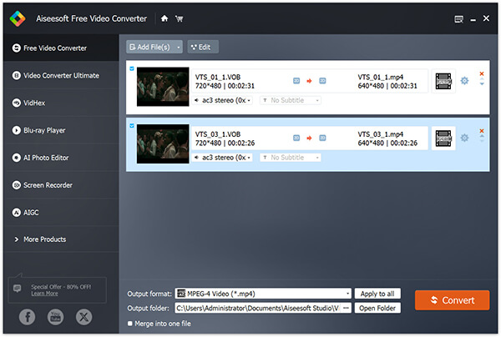The width and height of the screenshot is (501, 337).
Task: Click the VTS_03_1.mp4 output name
Action: 380,134
